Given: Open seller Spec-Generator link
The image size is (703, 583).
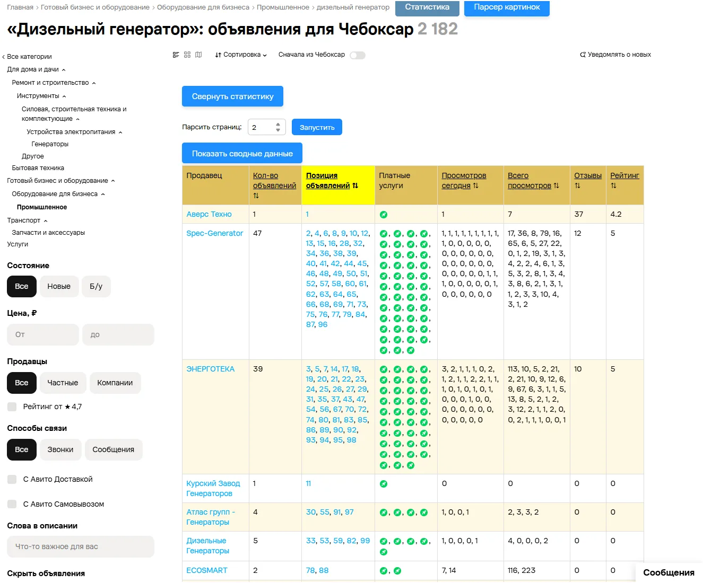Looking at the screenshot, I should coord(214,233).
